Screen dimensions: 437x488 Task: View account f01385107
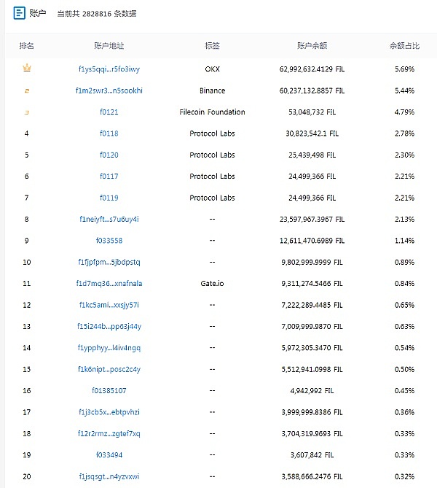109,390
